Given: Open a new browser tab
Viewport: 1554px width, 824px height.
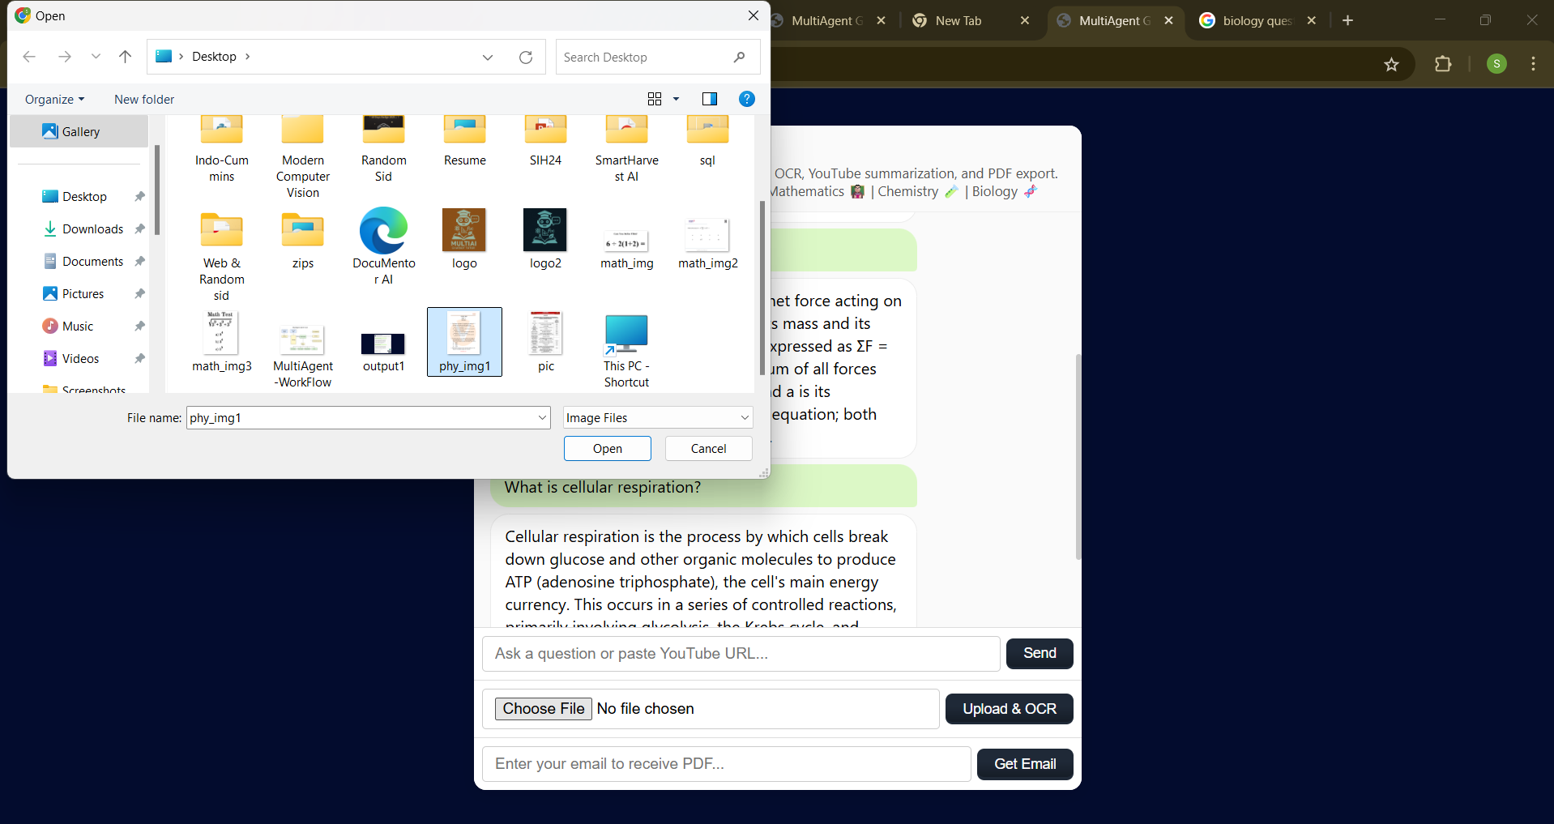Looking at the screenshot, I should [1347, 21].
